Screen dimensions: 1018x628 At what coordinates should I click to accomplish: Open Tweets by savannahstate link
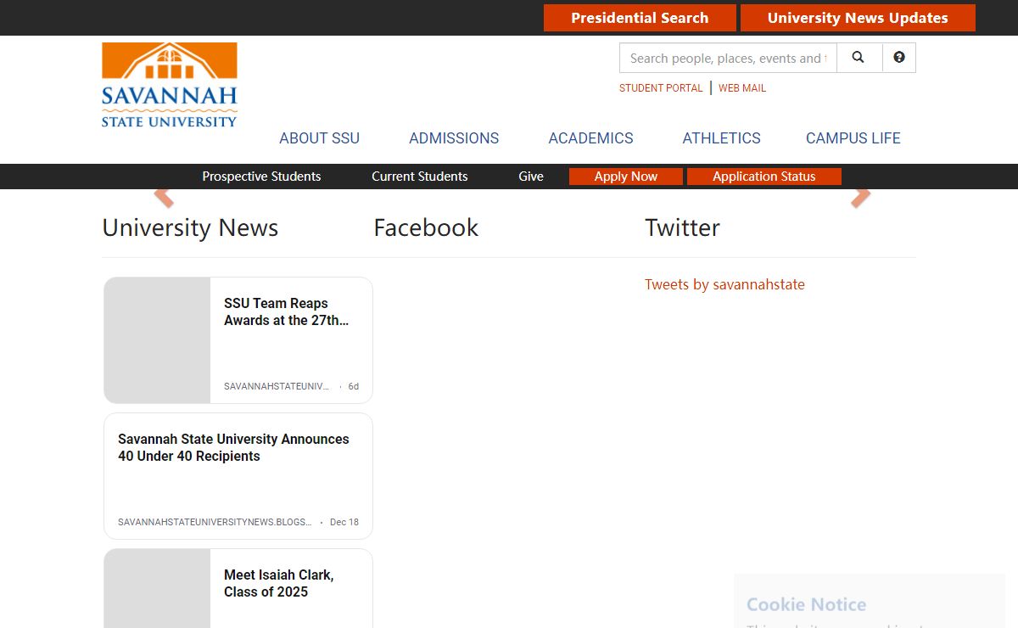(x=724, y=284)
